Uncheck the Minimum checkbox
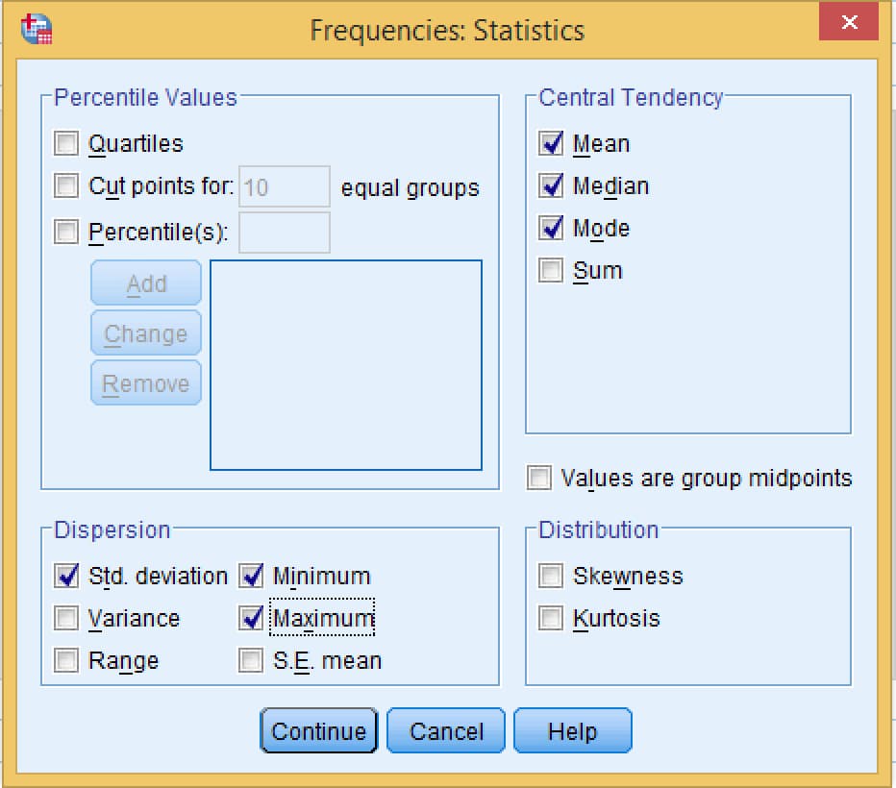896x788 pixels. point(251,576)
